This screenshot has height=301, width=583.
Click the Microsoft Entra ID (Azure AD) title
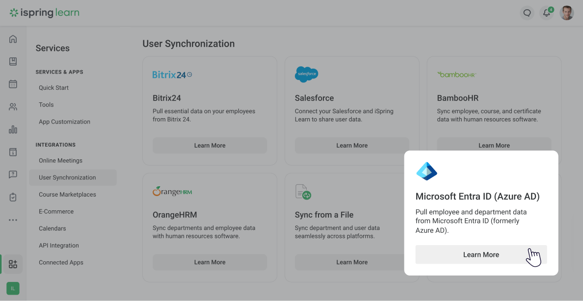point(477,196)
